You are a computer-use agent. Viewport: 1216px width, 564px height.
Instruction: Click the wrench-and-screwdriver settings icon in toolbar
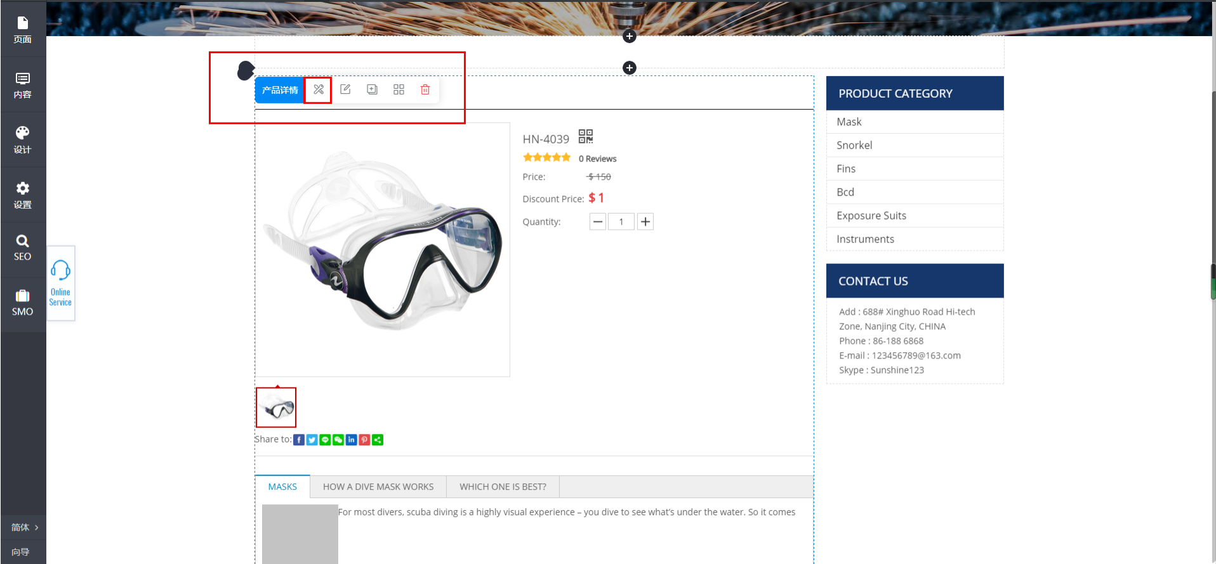(x=318, y=90)
